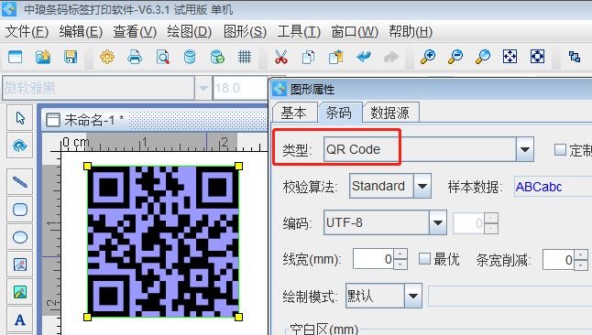592x335 pixels.
Task: Select the line drawing tool
Action: click(20, 182)
